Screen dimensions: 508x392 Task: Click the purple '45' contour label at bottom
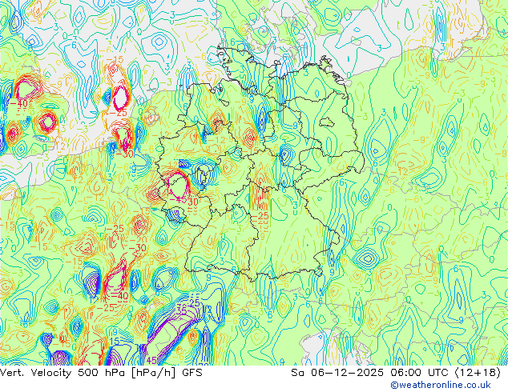(x=151, y=360)
